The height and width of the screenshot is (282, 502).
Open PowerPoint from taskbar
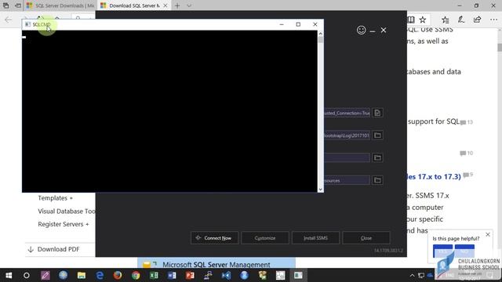click(x=190, y=275)
